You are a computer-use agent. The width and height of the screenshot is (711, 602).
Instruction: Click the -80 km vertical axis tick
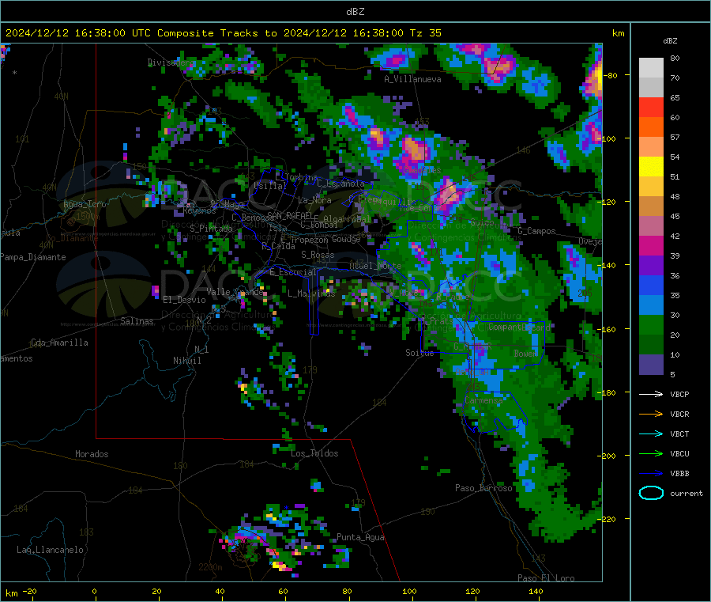tap(611, 75)
